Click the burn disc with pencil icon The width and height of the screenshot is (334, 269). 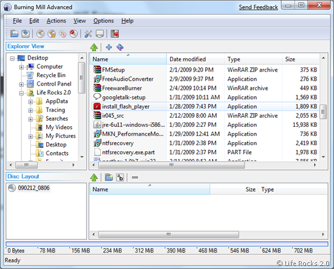pyautogui.click(x=40, y=33)
